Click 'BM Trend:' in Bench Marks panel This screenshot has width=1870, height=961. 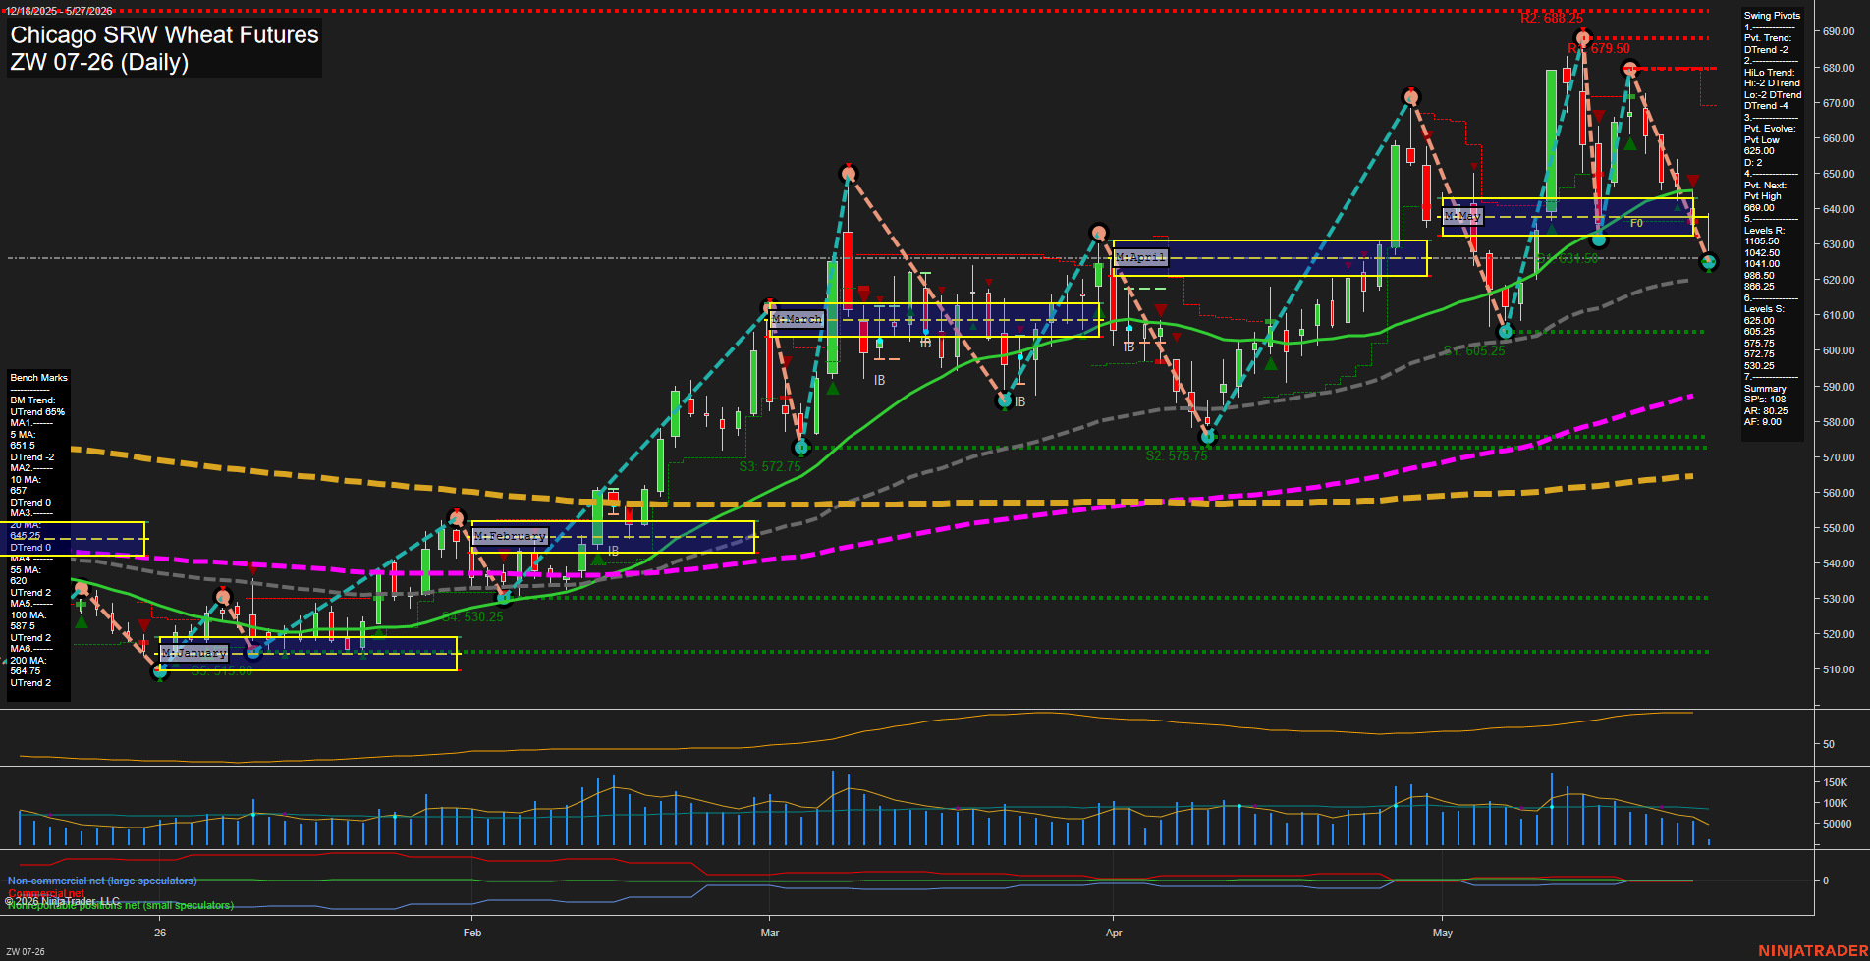tap(32, 400)
